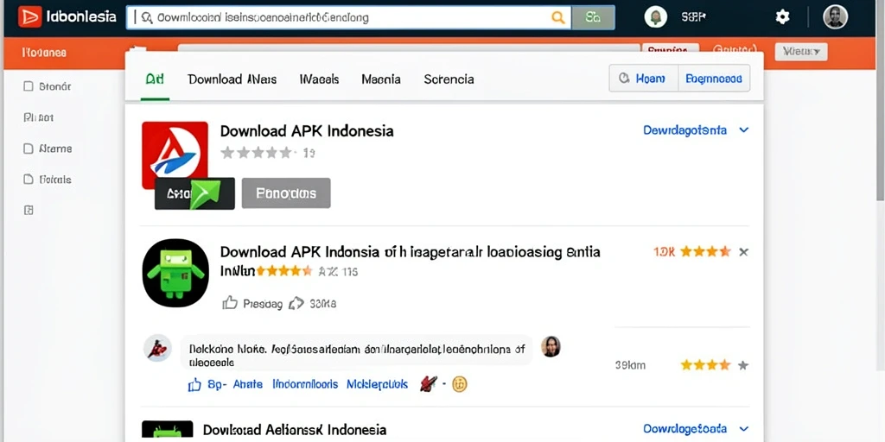Click the orange Idbonlesia logo icon
885x442 pixels.
pyautogui.click(x=30, y=17)
